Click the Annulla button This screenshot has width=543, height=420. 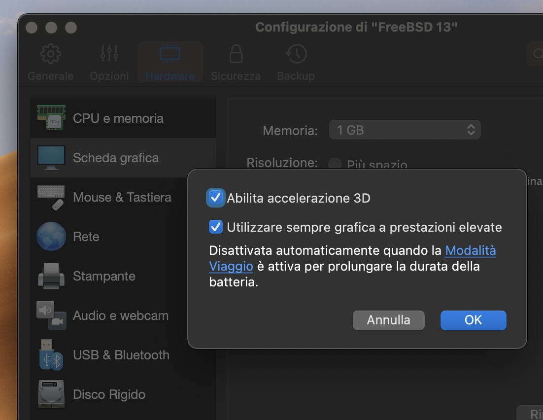coord(388,320)
